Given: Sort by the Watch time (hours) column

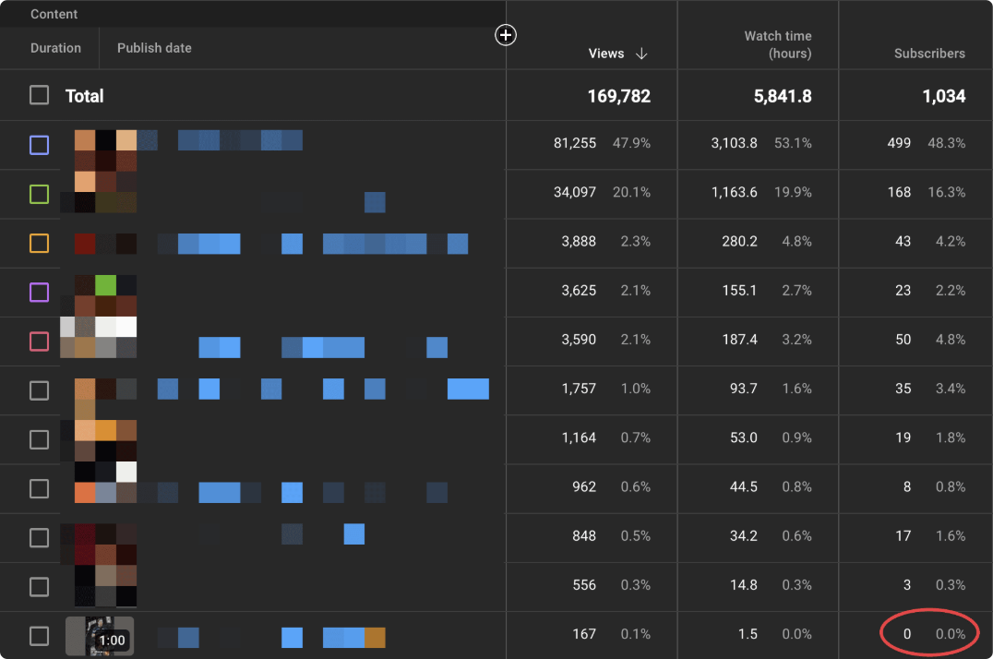Looking at the screenshot, I should point(777,44).
